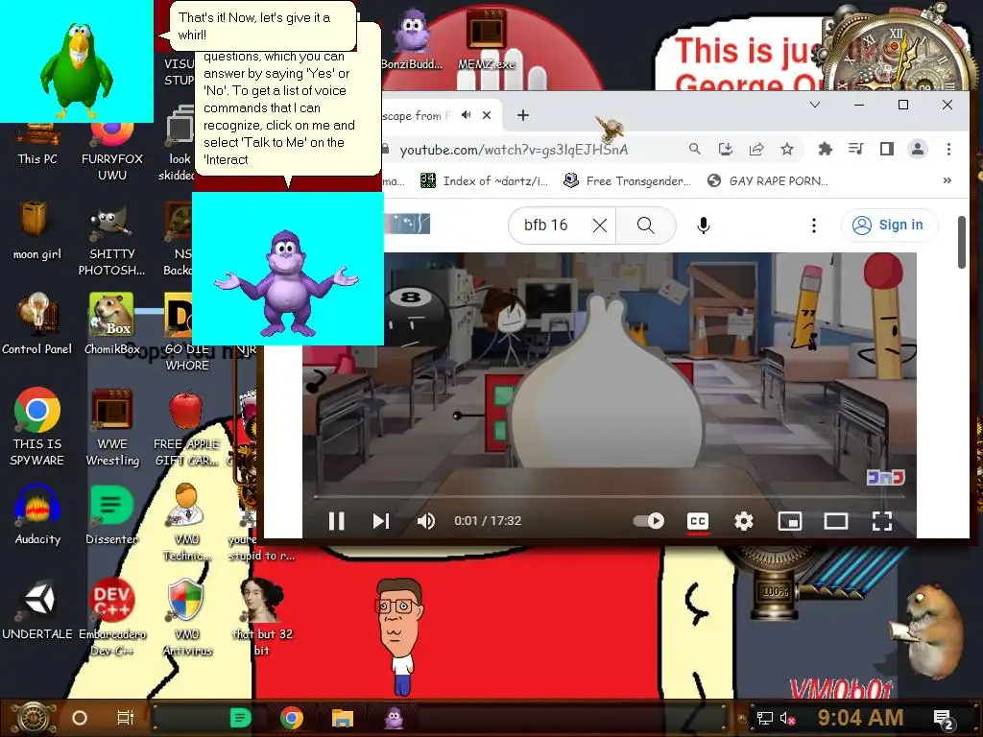This screenshot has height=737, width=983.
Task: Open Chrome extensions puzzle icon
Action: pos(825,149)
